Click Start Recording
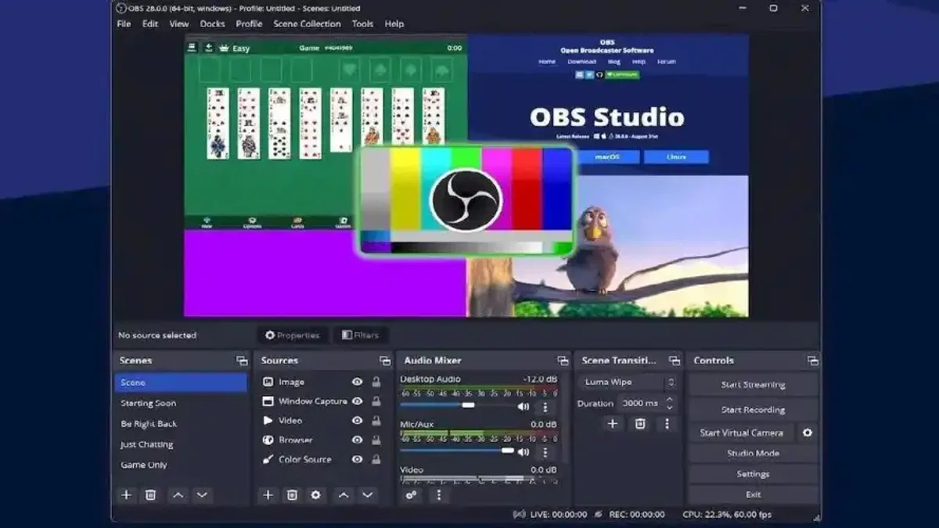939x528 pixels. point(753,409)
